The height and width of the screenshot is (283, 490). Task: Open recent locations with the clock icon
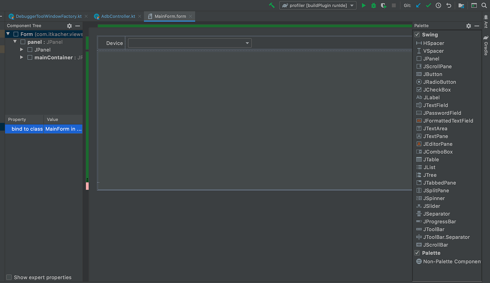(x=438, y=5)
